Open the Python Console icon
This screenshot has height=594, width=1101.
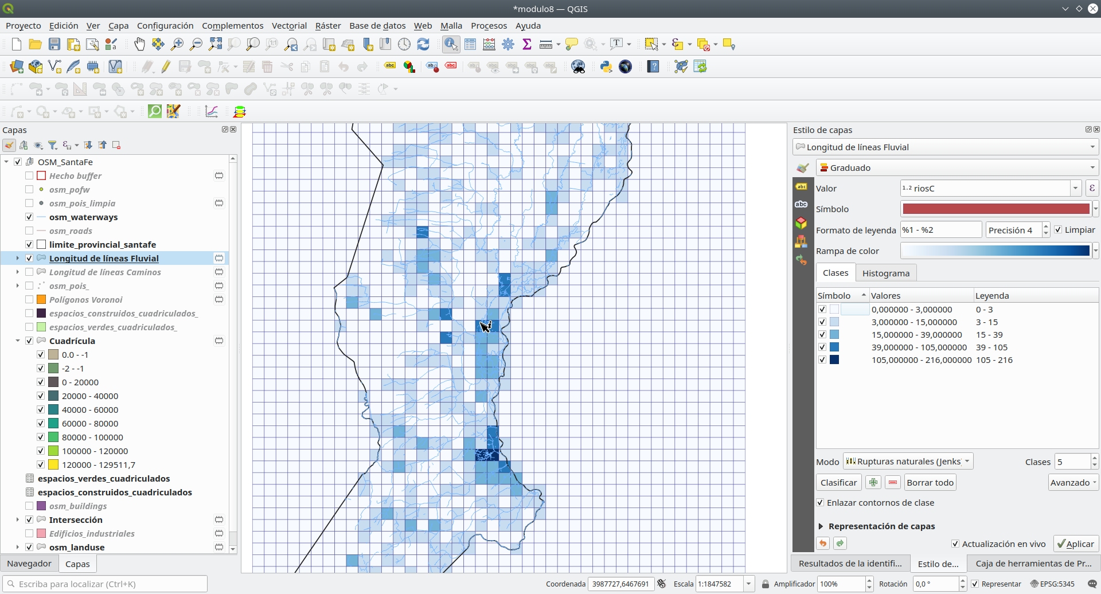coord(606,67)
